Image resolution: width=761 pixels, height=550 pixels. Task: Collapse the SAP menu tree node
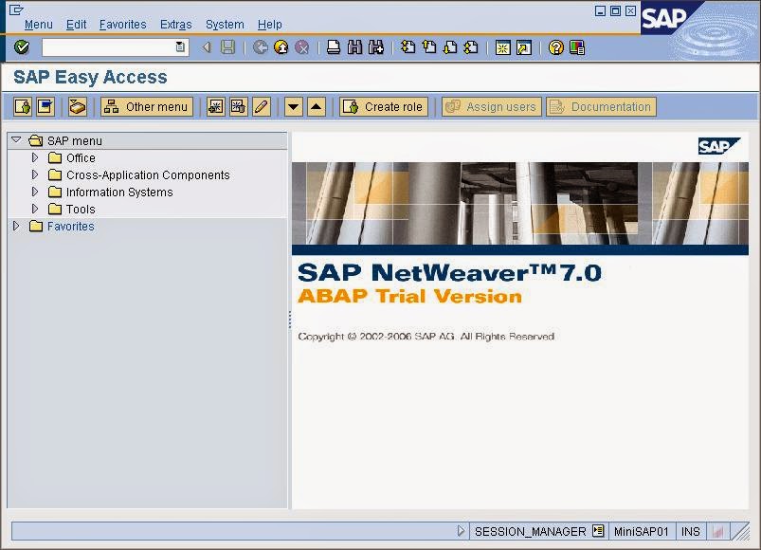[x=16, y=139]
